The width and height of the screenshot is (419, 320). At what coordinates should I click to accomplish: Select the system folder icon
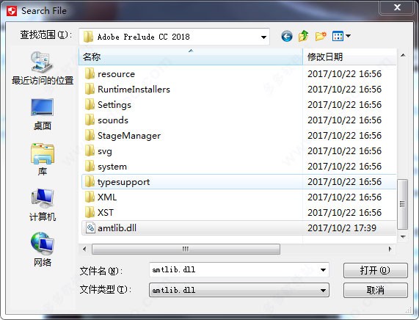pos(90,167)
